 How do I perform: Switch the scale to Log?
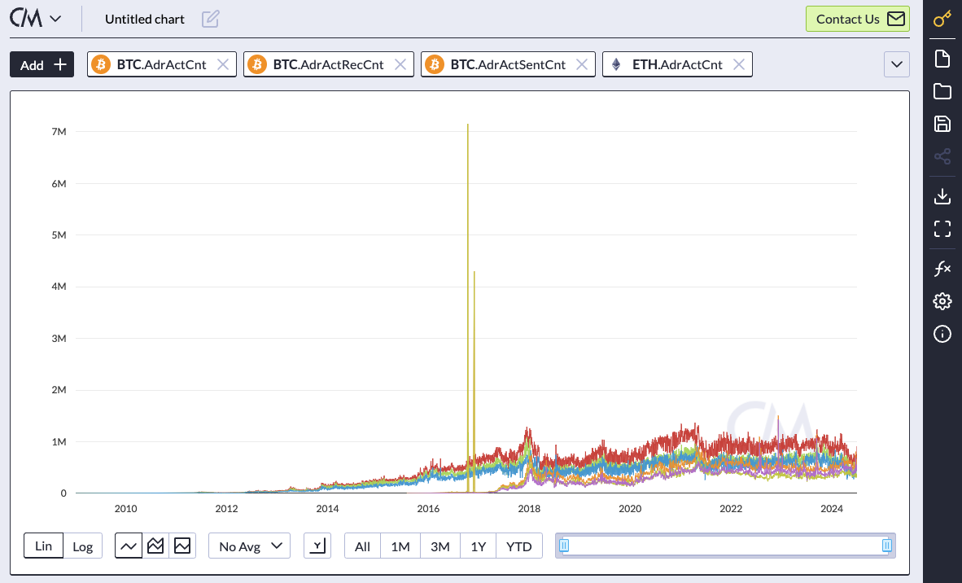pyautogui.click(x=83, y=546)
